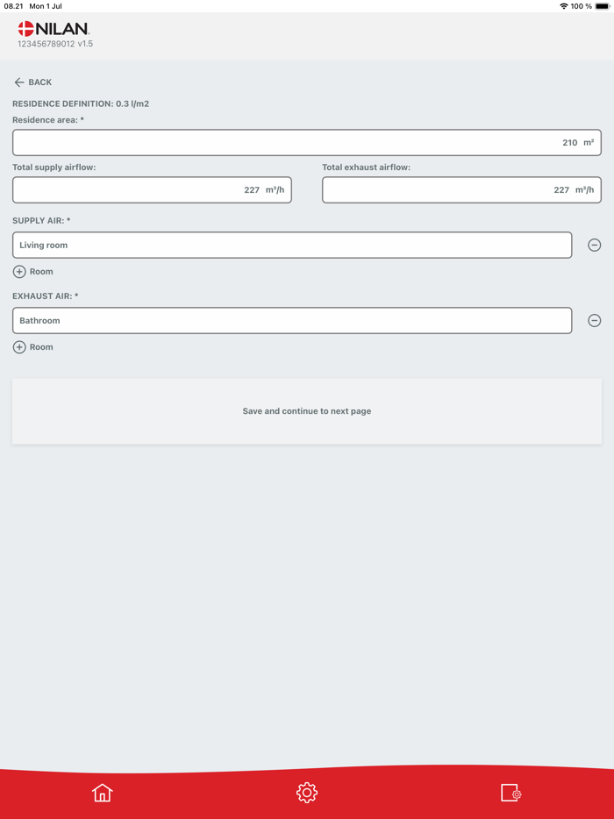Screen dimensions: 614x819
Task: Click the Room label under Supply Air
Action: point(39,272)
